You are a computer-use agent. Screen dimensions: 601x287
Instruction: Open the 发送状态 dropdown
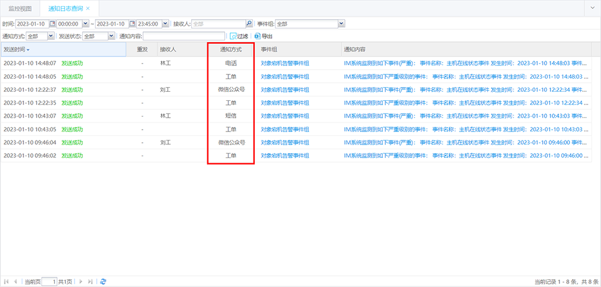[x=111, y=36]
